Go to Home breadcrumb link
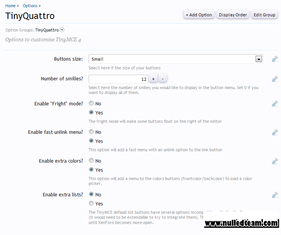This screenshot has width=281, height=235. 10,6
